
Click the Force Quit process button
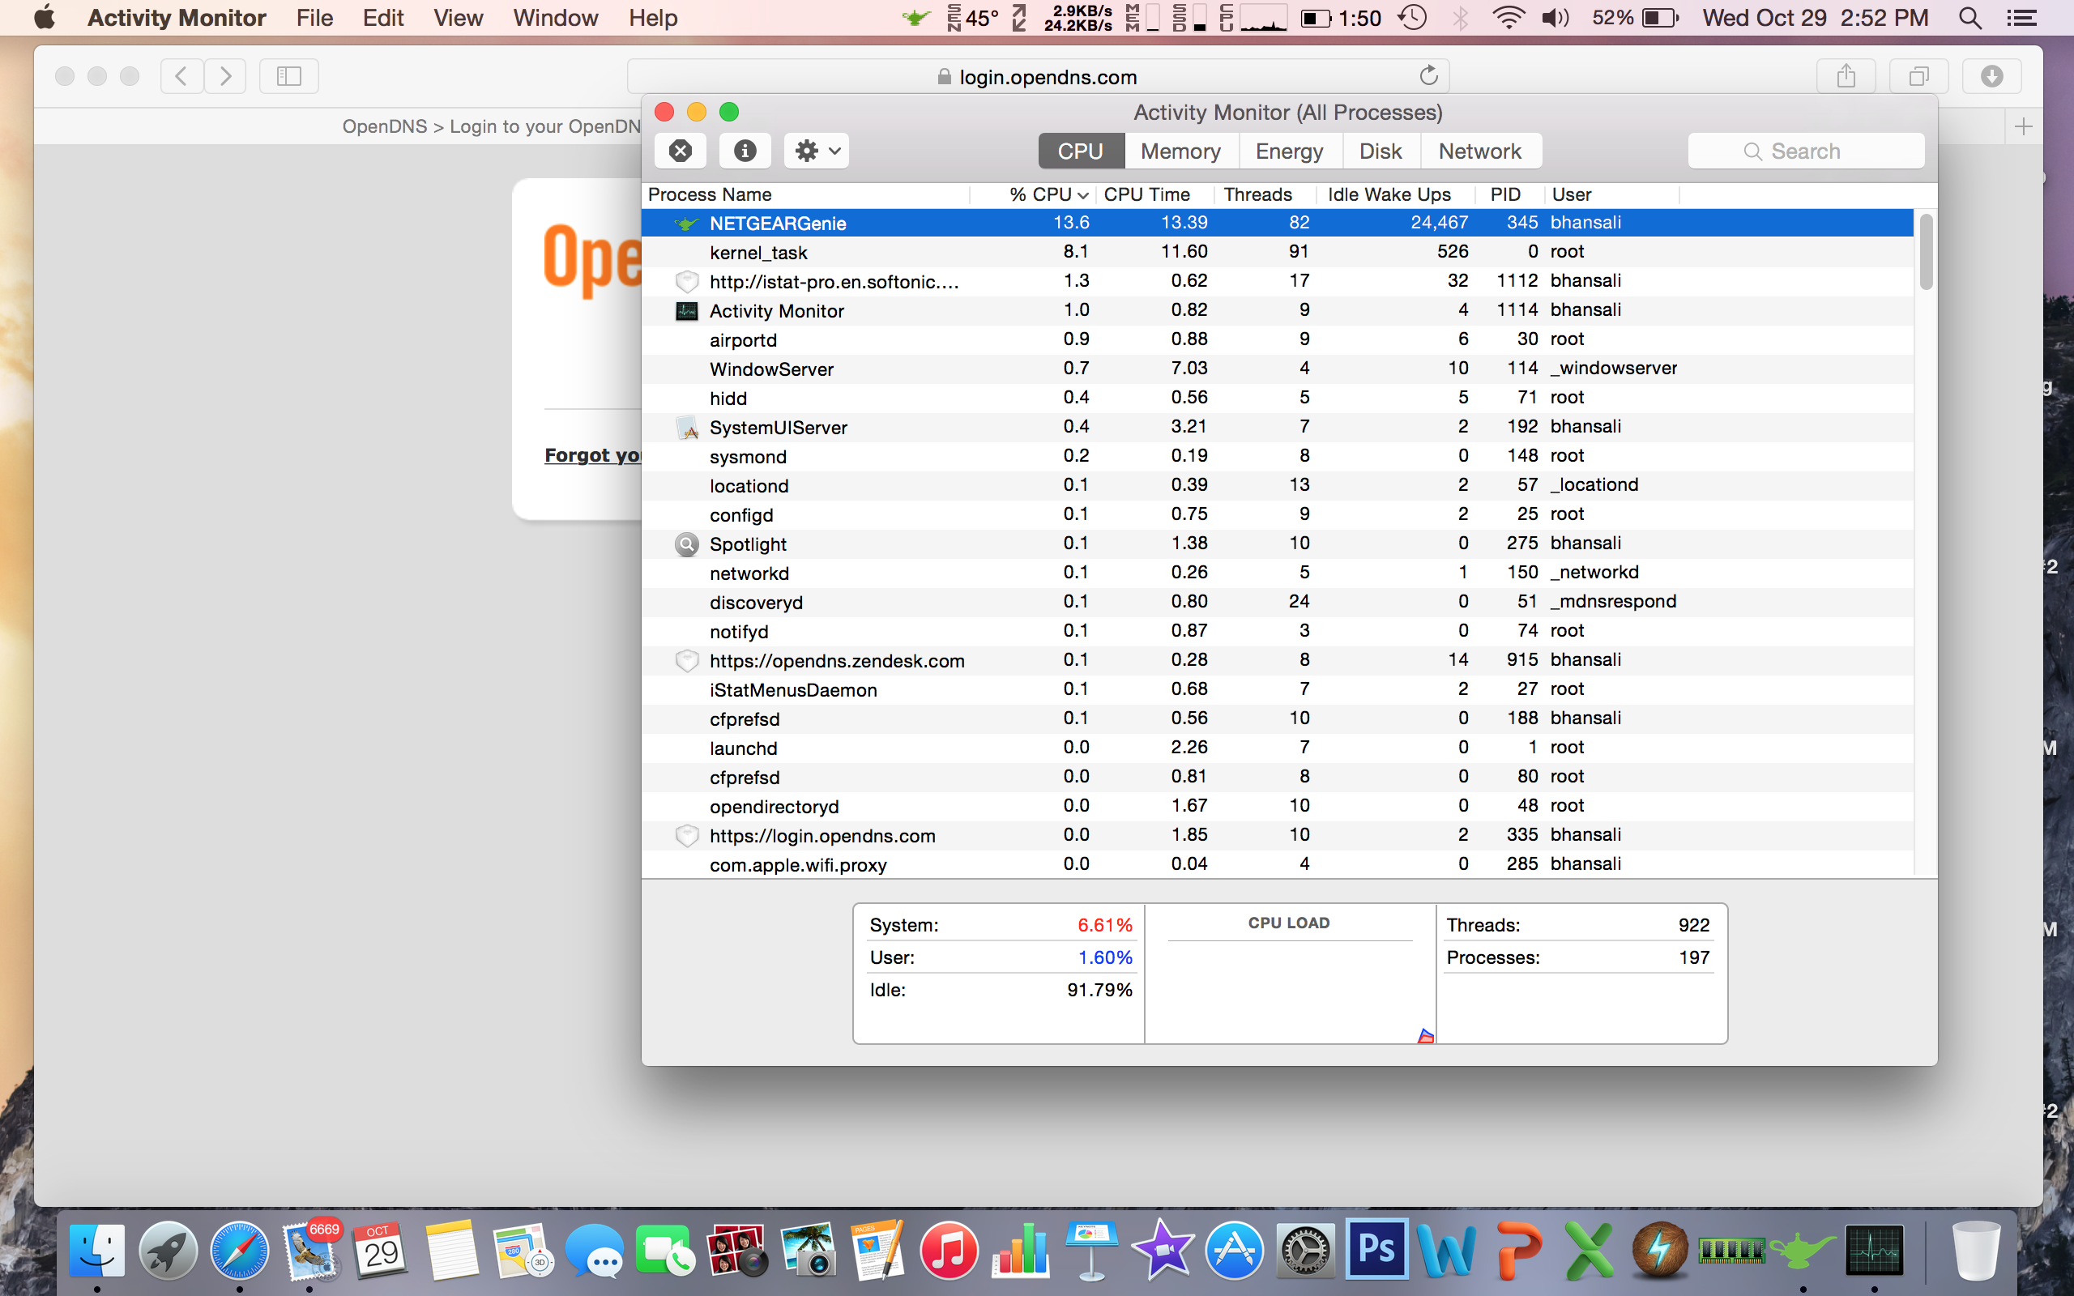click(681, 151)
